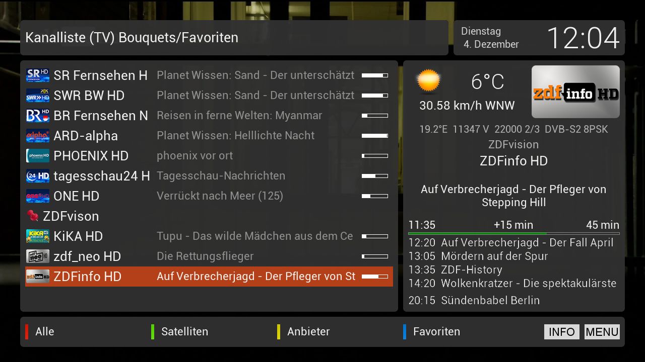Click the ONE HD channel logo
The height and width of the screenshot is (362, 645).
(x=38, y=196)
